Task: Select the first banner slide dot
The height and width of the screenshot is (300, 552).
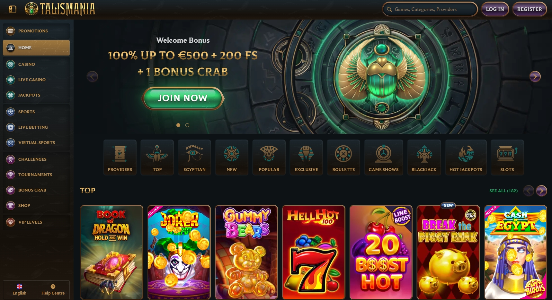Action: [178, 125]
